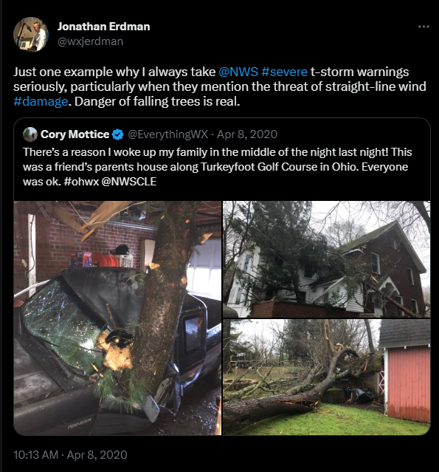Click the blue verified badge

pos(118,134)
